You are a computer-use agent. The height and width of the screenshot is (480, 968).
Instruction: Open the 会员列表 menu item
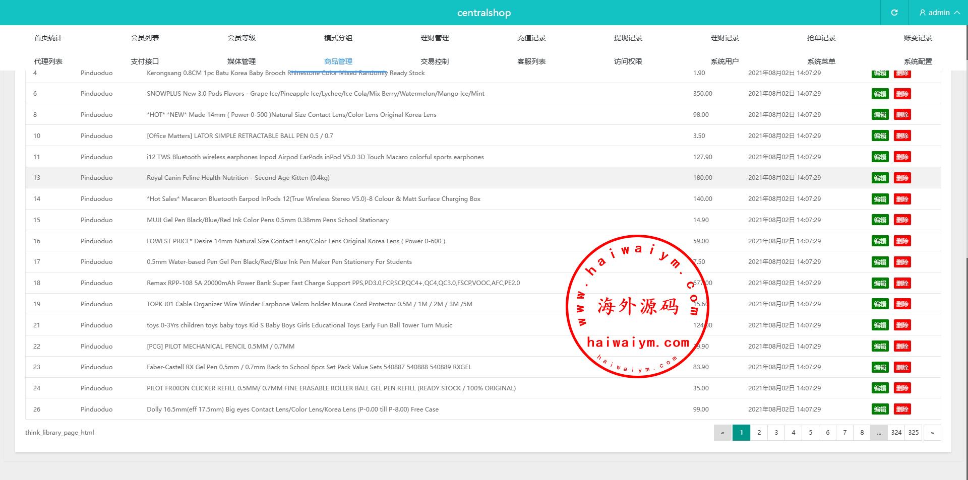[x=145, y=38]
